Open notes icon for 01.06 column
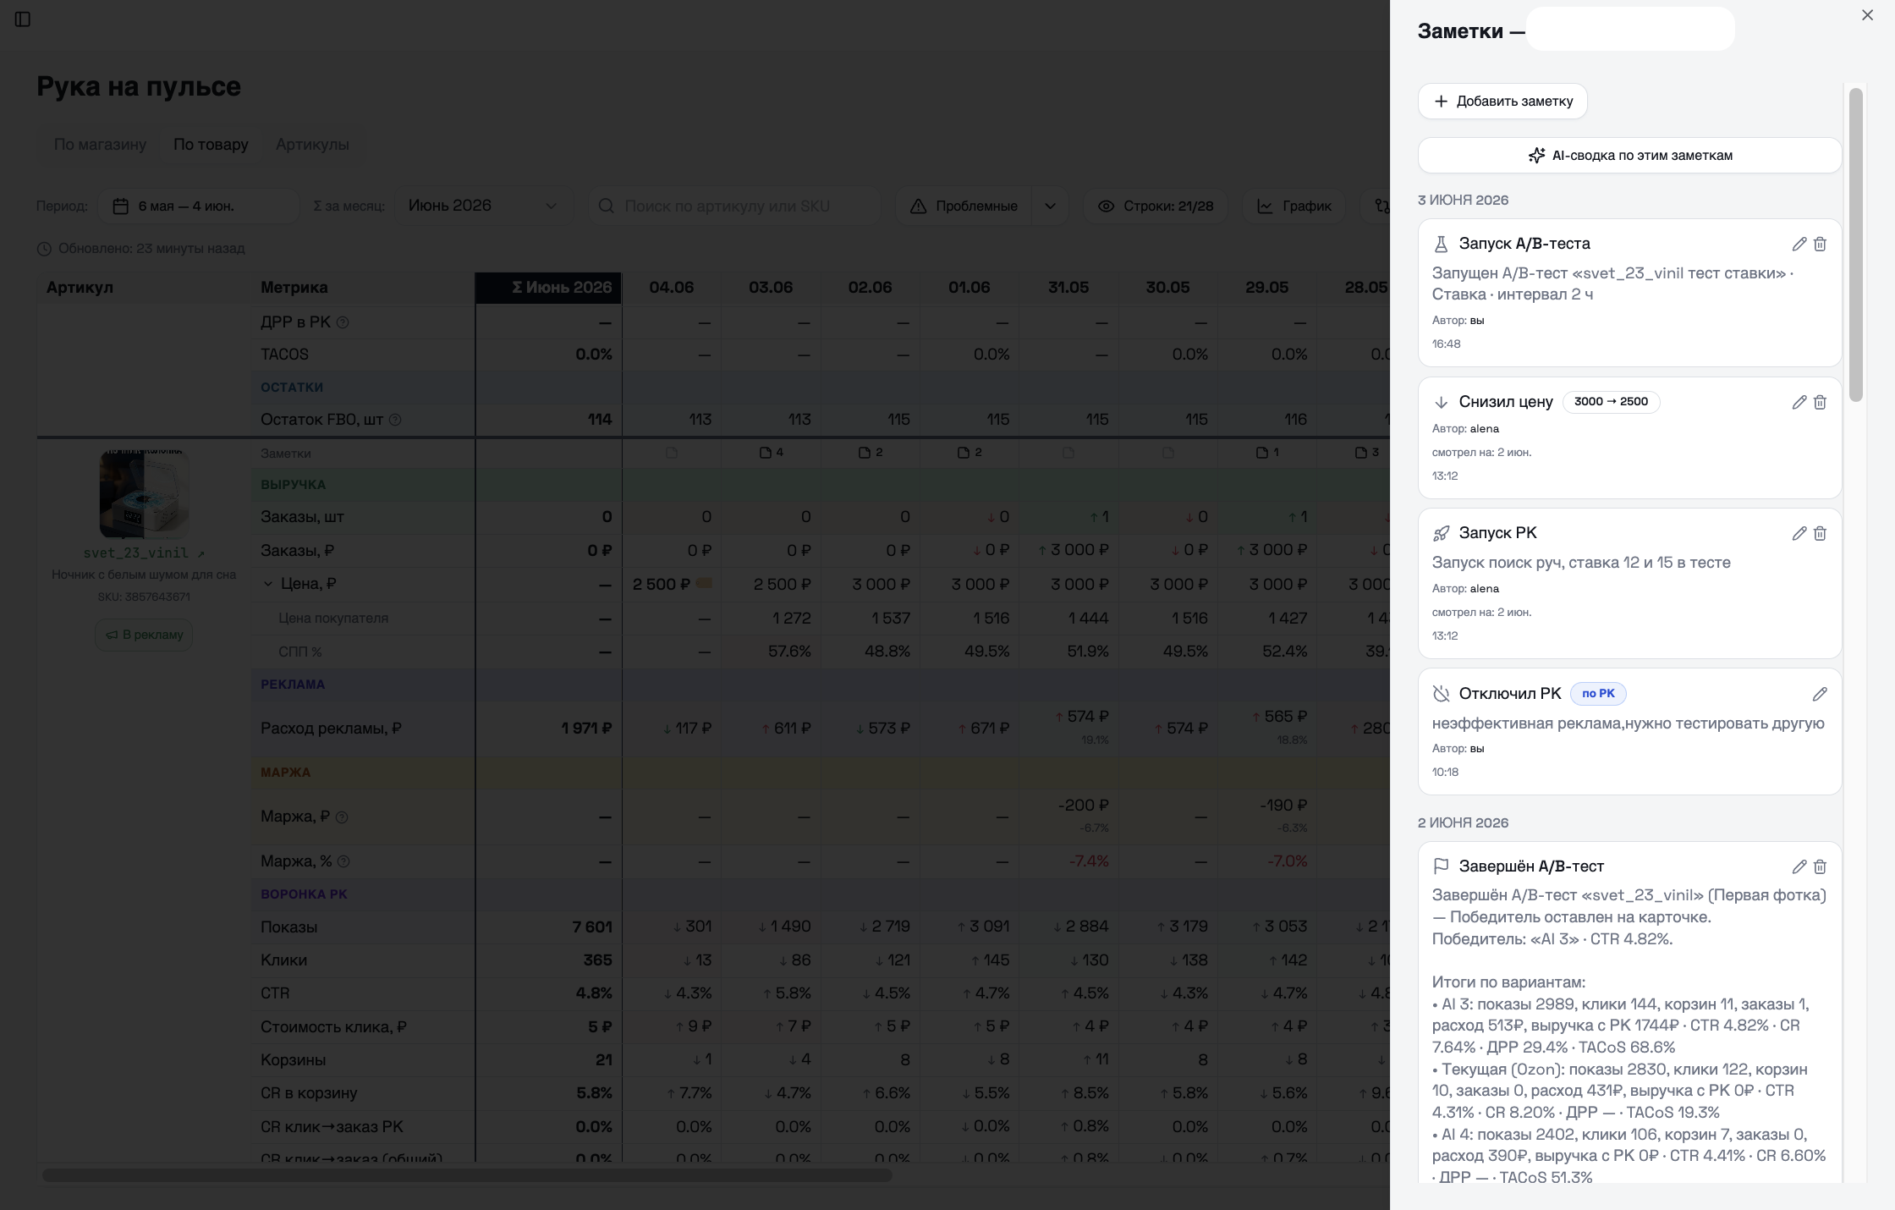1895x1210 pixels. coord(969,453)
